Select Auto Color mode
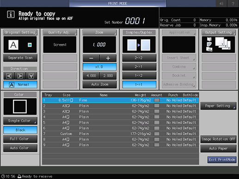 20,148
